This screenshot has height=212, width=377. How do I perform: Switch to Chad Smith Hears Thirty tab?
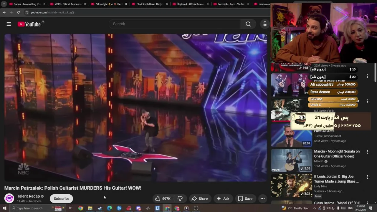(149, 4)
